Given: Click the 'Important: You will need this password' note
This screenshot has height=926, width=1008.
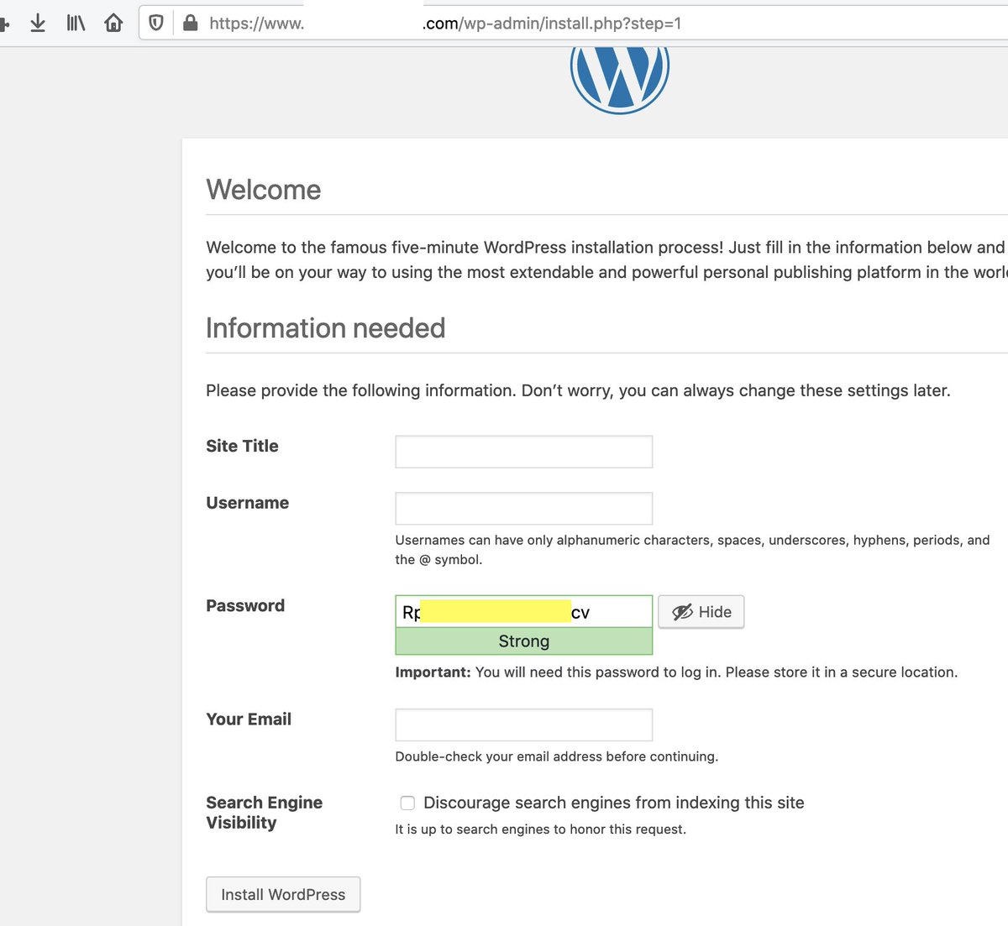Looking at the screenshot, I should pyautogui.click(x=676, y=672).
